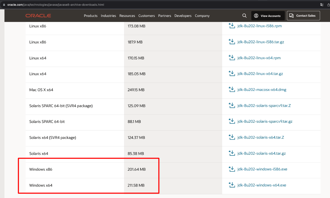
Task: Download jdk-8u202-linux-x64.rpm link
Action: pos(259,58)
